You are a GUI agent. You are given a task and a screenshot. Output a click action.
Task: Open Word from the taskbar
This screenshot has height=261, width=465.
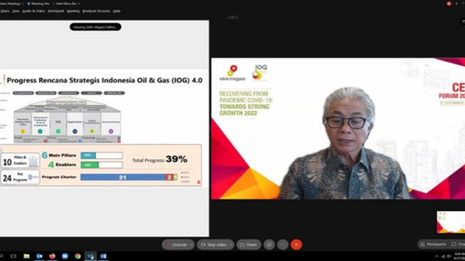coord(103,256)
